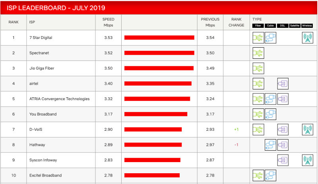Click the Cable icon for ATRIA Convergence Technologies
The image size is (318, 184).
point(270,99)
